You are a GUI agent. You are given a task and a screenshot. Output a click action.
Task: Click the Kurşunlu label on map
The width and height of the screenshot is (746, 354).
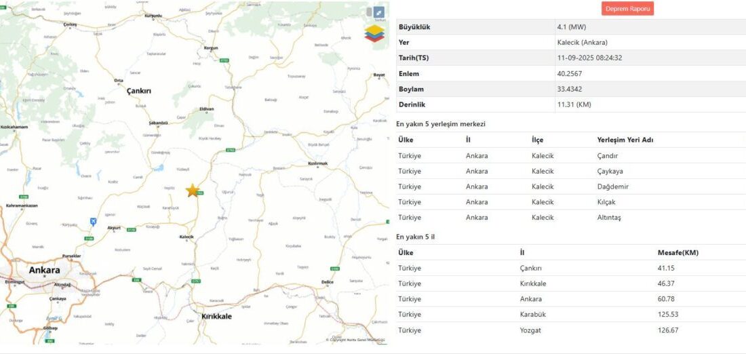[x=153, y=16]
